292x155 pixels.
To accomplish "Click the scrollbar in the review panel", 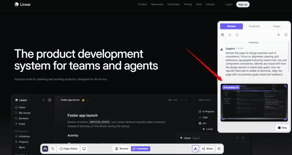I will coord(289,57).
